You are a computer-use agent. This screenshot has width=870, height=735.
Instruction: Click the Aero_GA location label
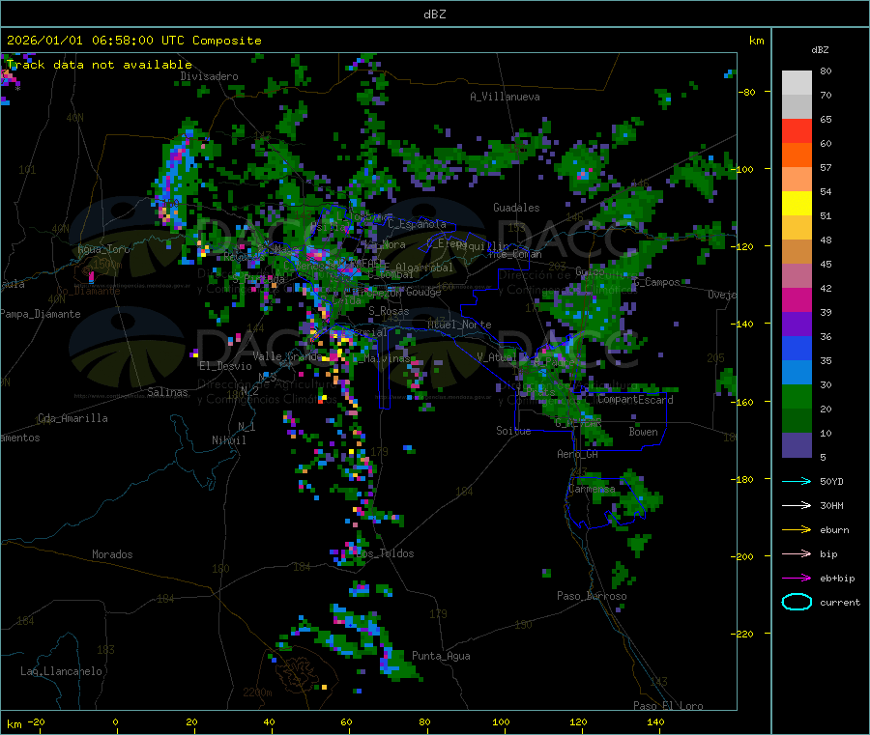[578, 454]
